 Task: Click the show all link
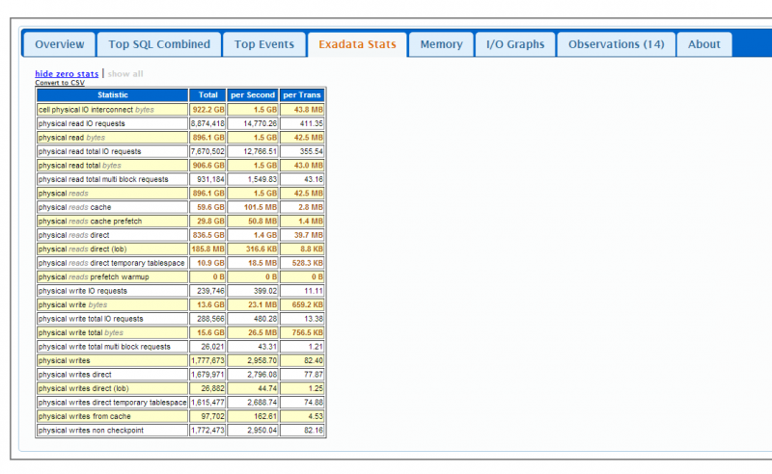[125, 74]
